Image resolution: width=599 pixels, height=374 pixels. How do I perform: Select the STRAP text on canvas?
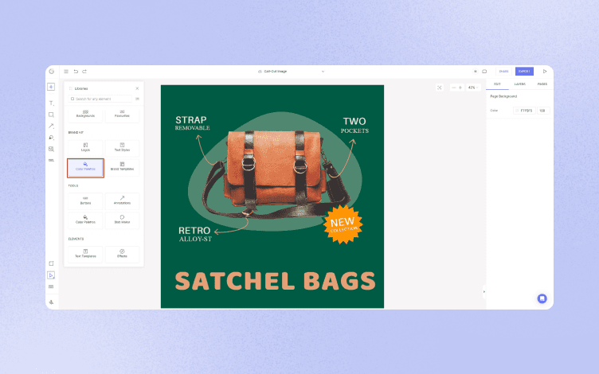click(190, 120)
